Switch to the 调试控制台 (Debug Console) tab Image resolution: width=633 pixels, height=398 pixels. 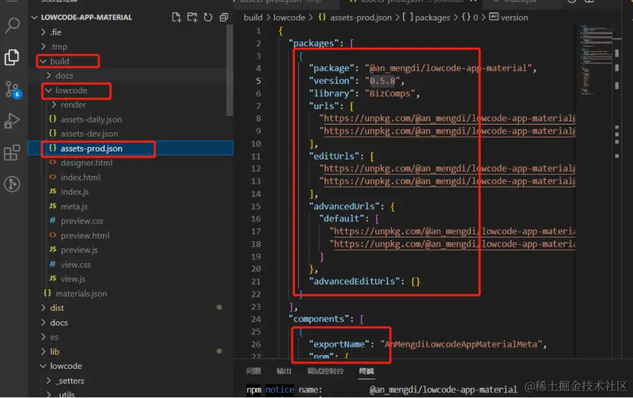pos(325,371)
